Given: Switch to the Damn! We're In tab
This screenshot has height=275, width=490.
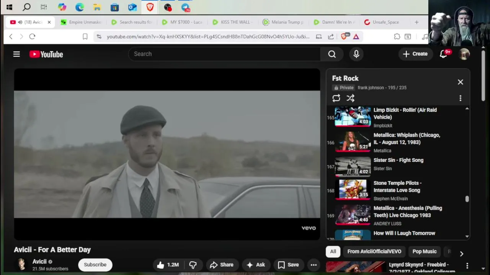Looking at the screenshot, I should [x=334, y=22].
